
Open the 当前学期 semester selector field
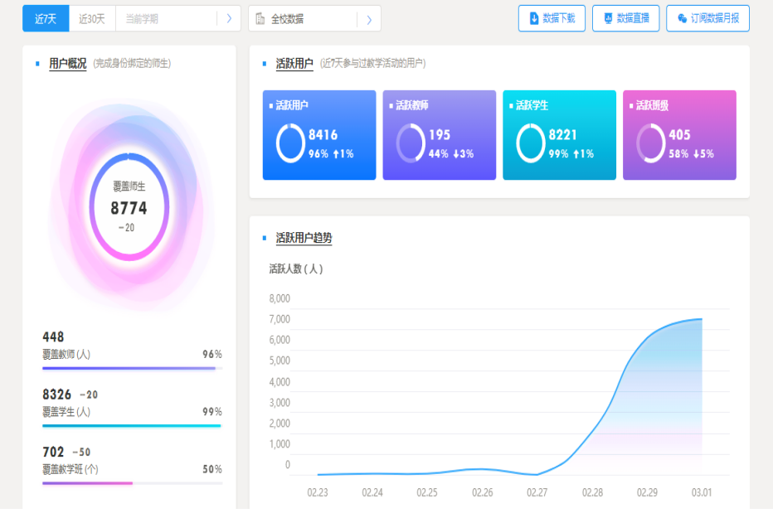(x=166, y=18)
